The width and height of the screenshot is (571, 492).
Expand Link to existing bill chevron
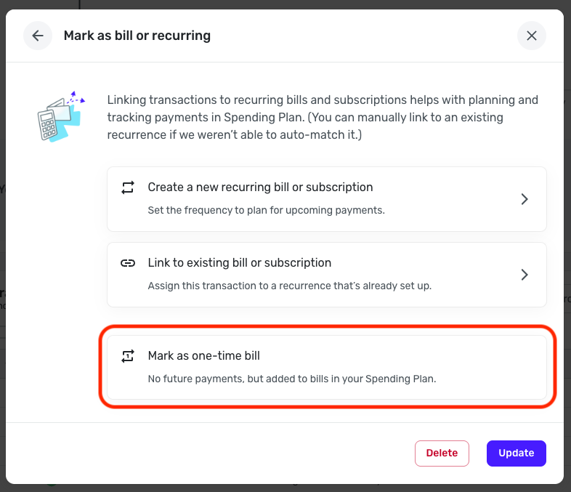pyautogui.click(x=524, y=275)
